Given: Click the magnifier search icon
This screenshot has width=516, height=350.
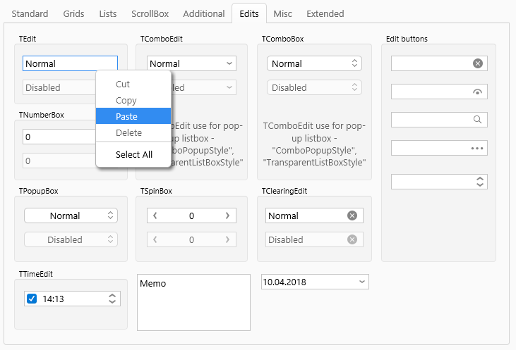Looking at the screenshot, I should pos(477,120).
